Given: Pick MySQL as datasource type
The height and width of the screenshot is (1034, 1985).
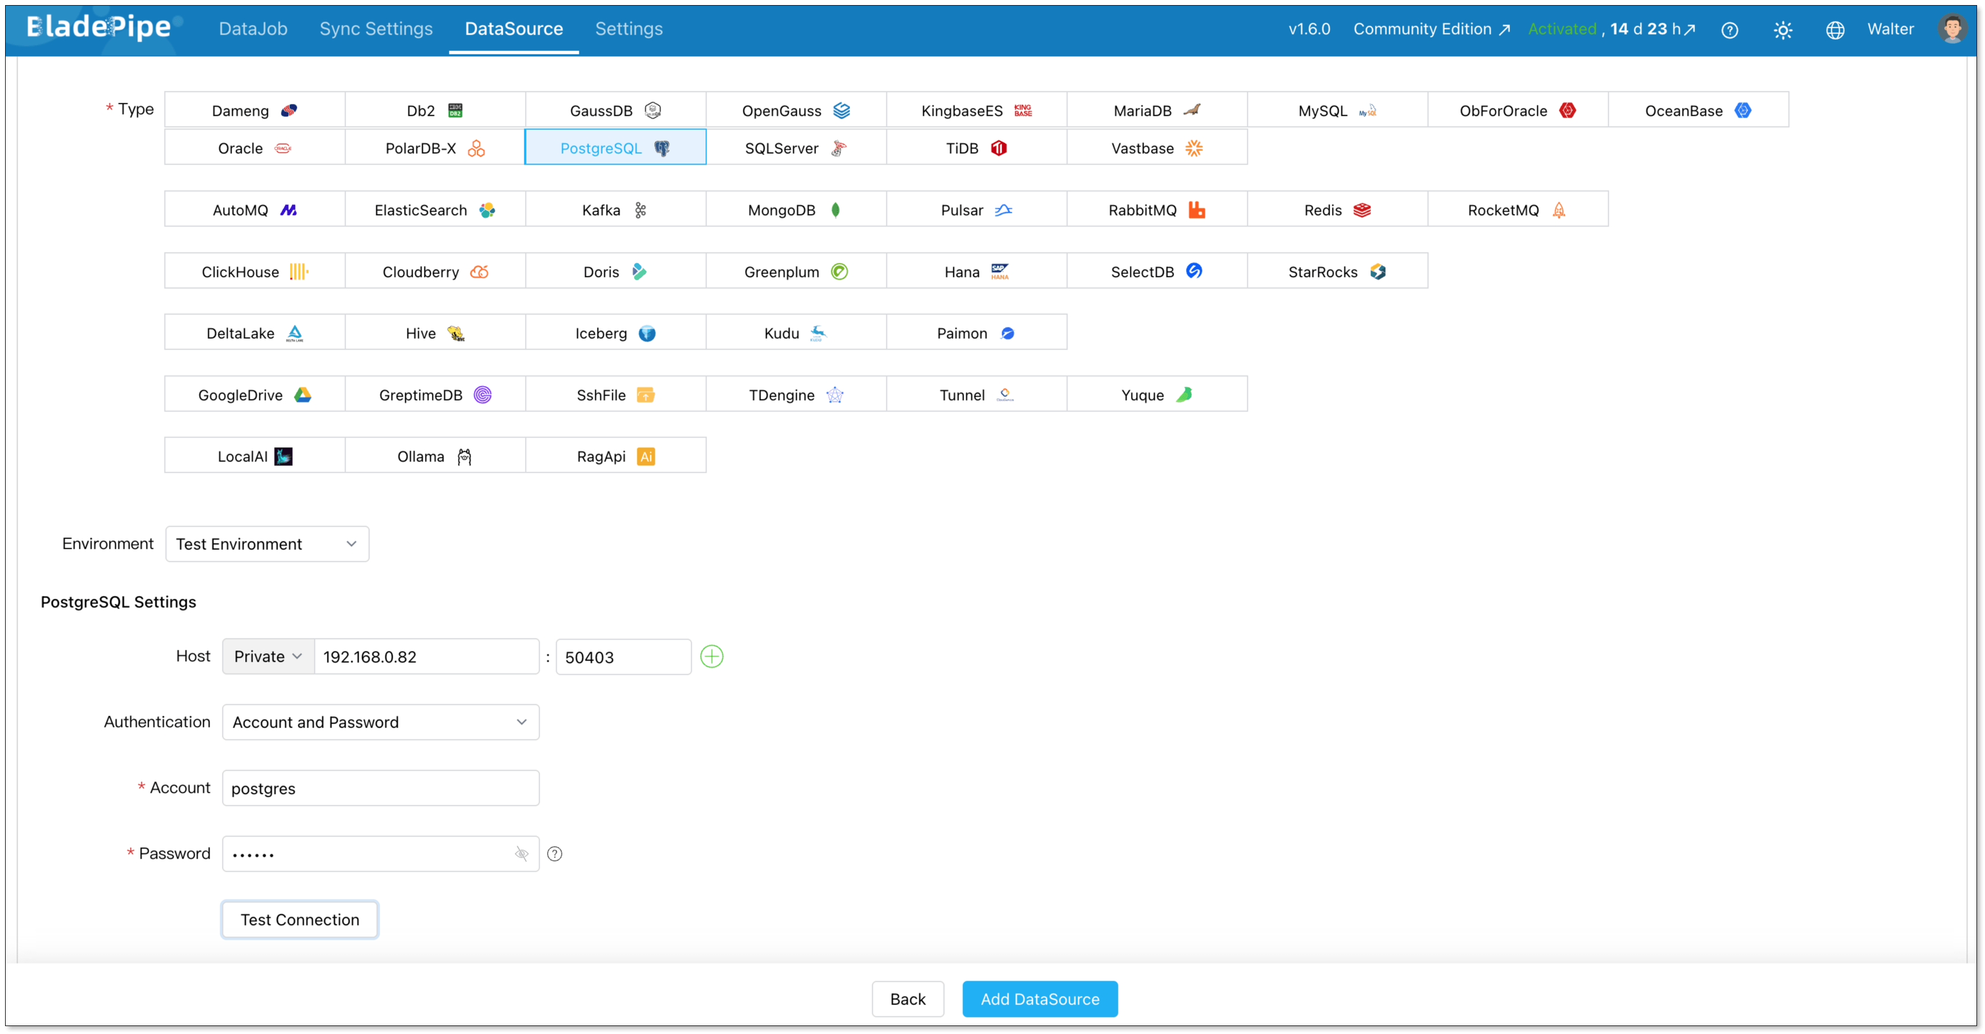Looking at the screenshot, I should click(x=1337, y=110).
